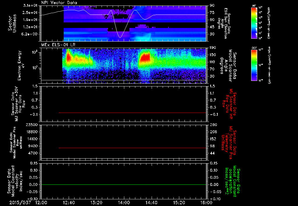Click the "6.2e+00" sector axis value
Screen dimensions: 298x206
tap(30, 34)
